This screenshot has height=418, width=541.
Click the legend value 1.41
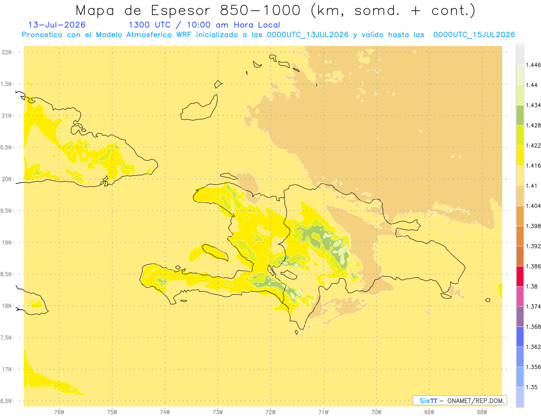(x=532, y=186)
